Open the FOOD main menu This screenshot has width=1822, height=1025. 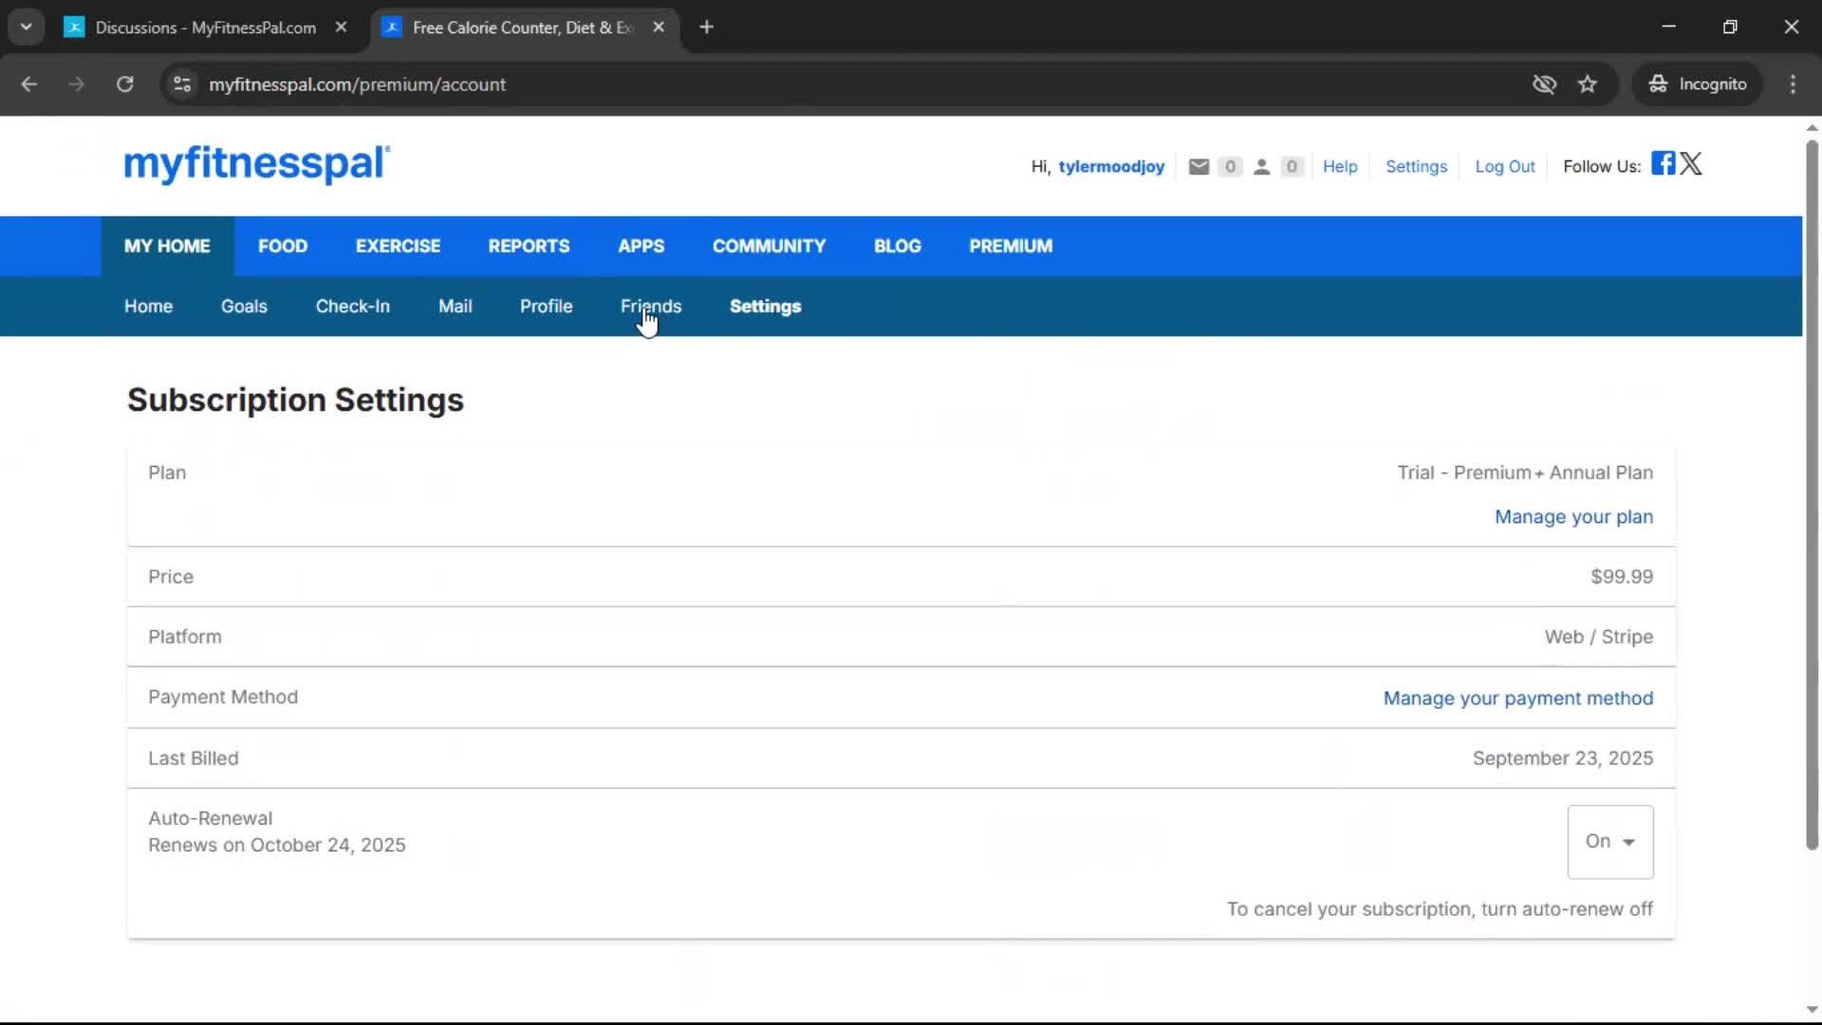click(x=283, y=247)
